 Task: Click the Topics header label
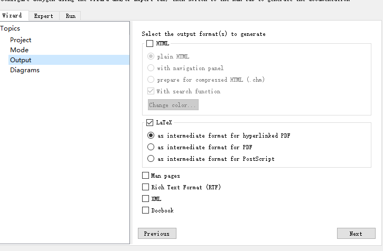pos(11,28)
